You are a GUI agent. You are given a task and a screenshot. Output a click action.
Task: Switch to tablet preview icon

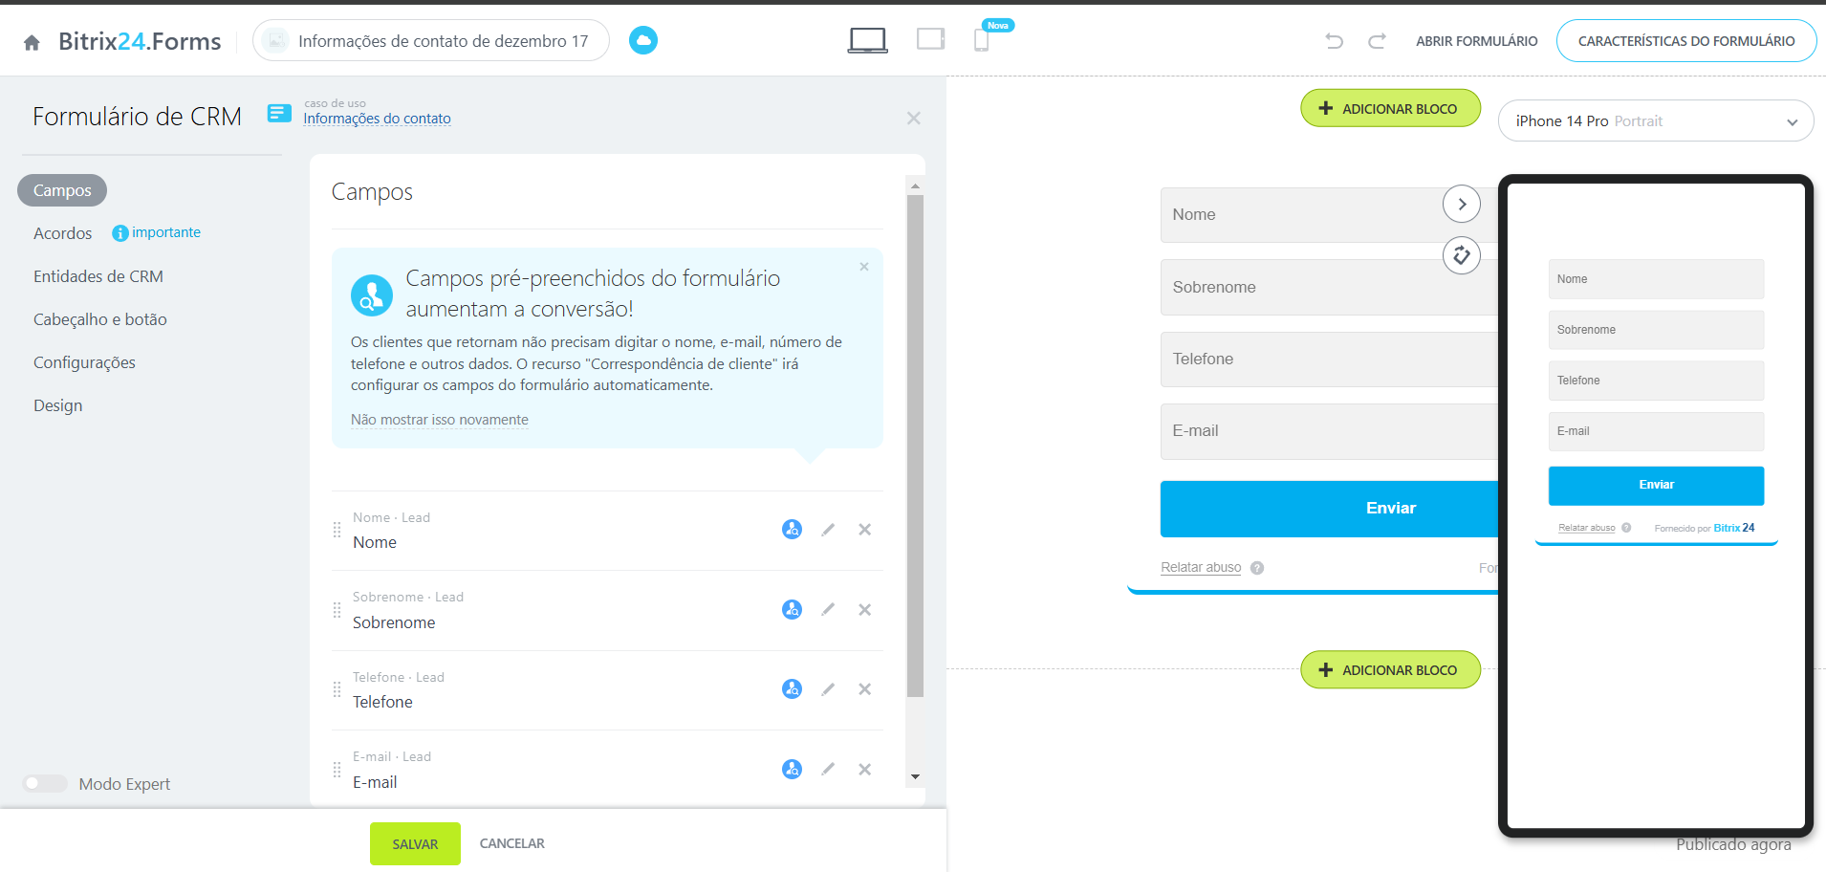click(x=929, y=39)
